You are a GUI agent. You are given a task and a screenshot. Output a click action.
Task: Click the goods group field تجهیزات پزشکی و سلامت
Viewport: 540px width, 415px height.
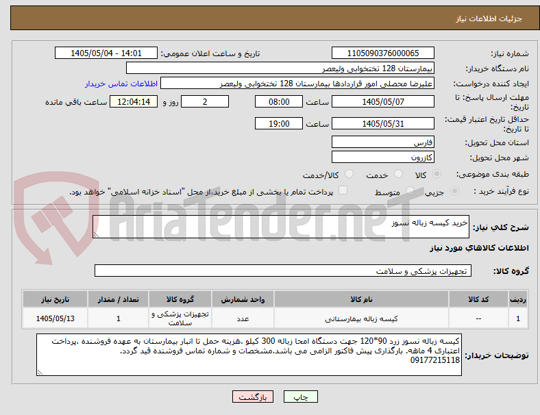point(283,271)
